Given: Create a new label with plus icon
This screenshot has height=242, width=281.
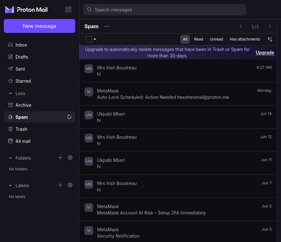Looking at the screenshot, I should tap(60, 185).
